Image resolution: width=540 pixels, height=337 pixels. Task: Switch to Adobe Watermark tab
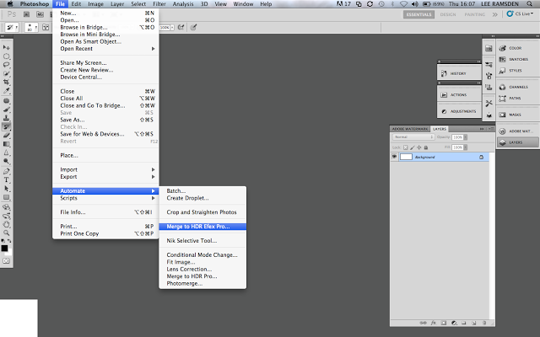[x=410, y=129]
